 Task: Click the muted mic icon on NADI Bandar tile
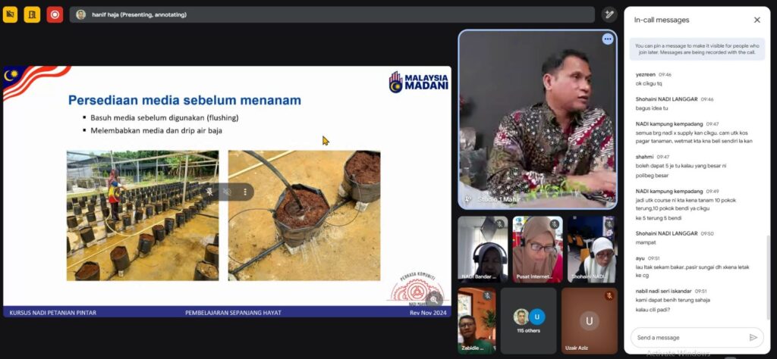click(499, 225)
